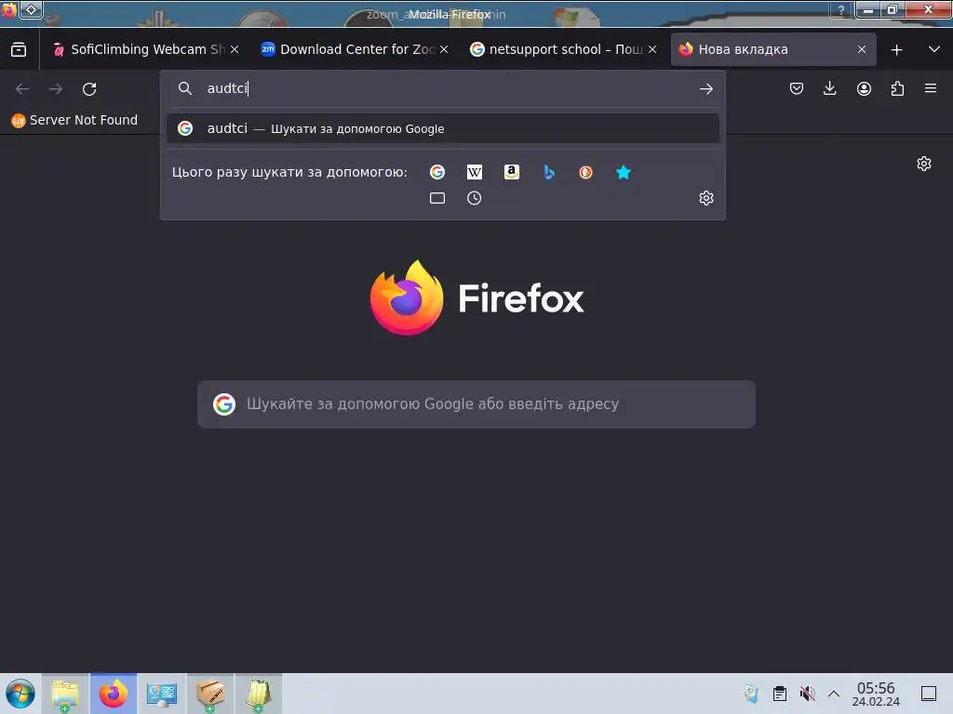Open the clipboard tray icon
Screen dimensions: 953x714
click(x=780, y=694)
